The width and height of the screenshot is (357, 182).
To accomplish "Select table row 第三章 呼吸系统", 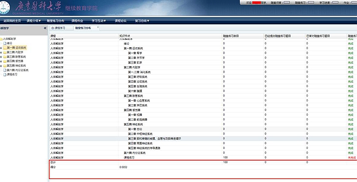I will (x=203, y=77).
